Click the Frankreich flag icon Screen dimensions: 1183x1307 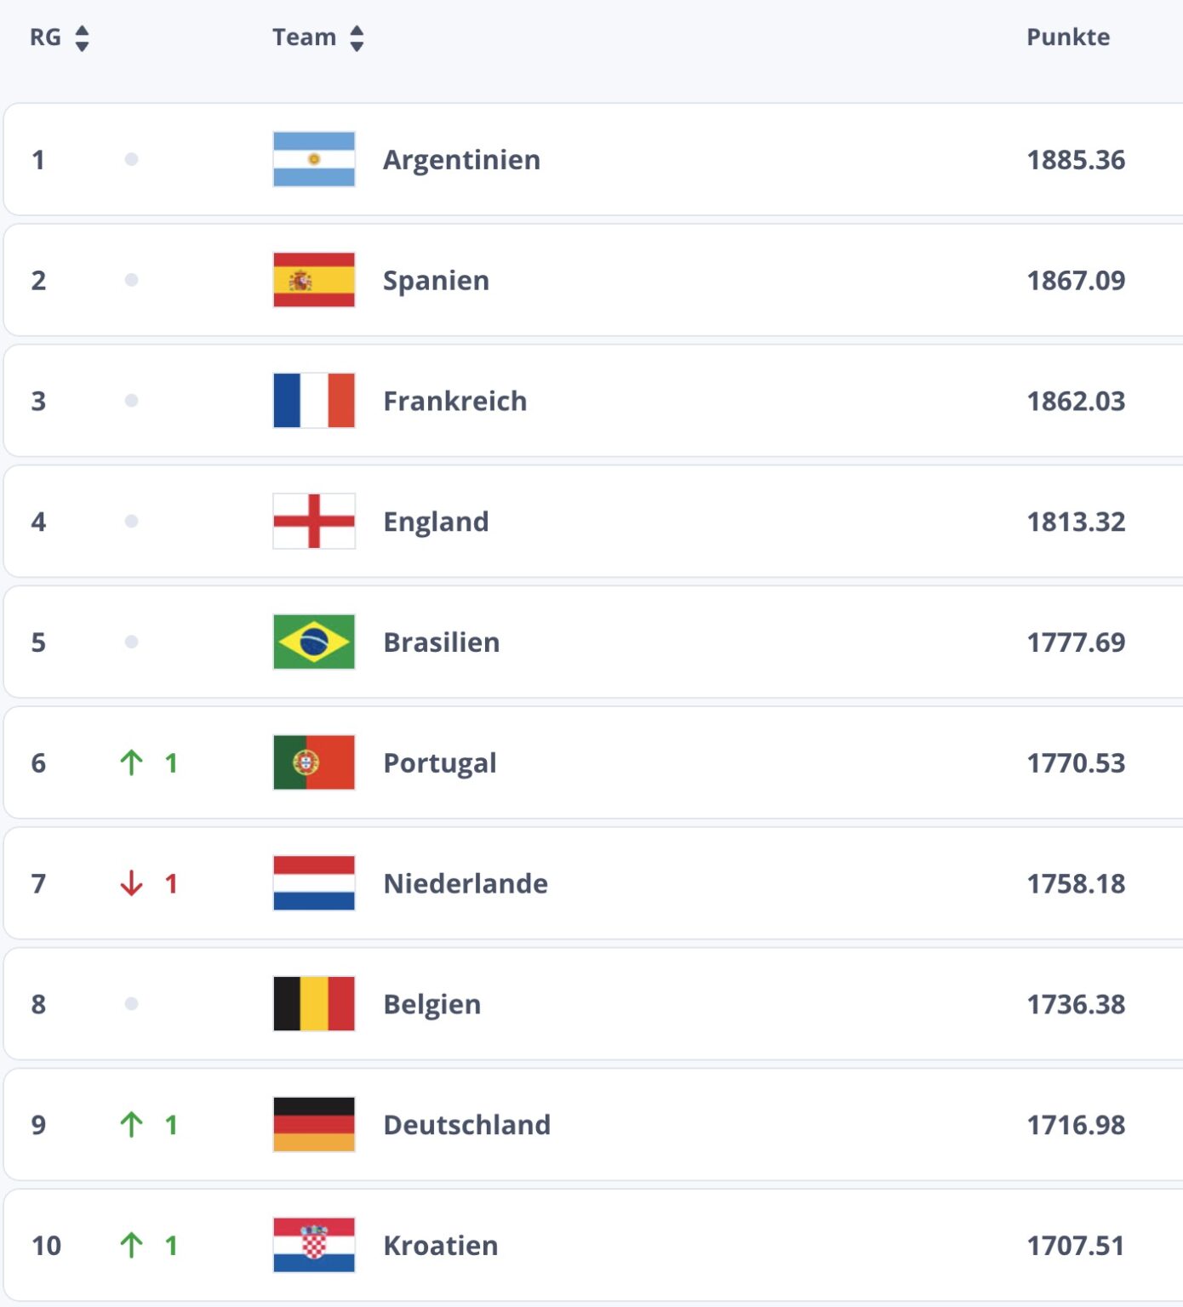point(313,401)
